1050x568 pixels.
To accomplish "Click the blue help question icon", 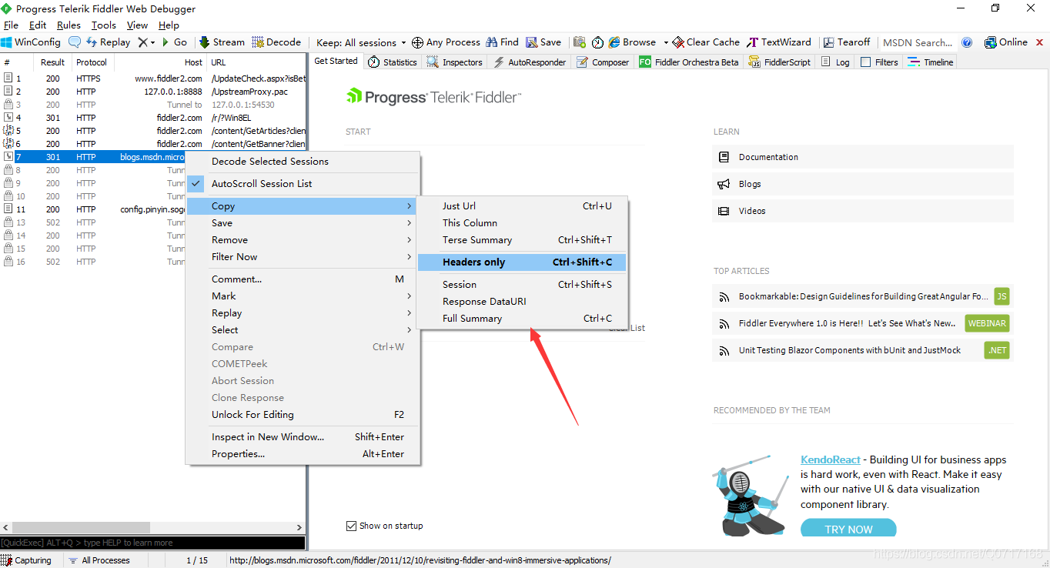I will (967, 42).
